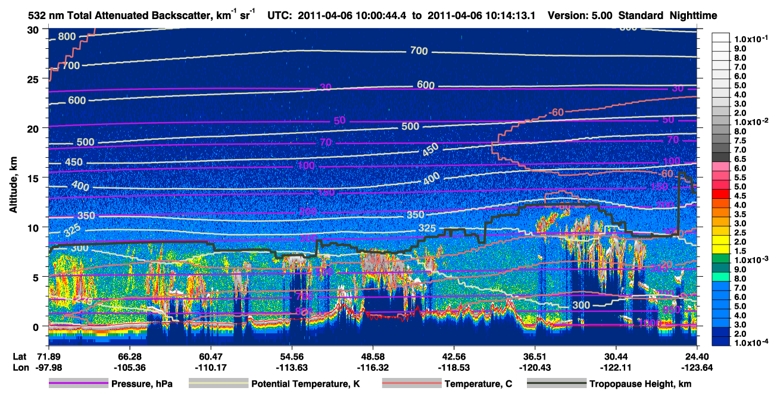Click the magenta Pressure legend line sample

tap(78, 384)
